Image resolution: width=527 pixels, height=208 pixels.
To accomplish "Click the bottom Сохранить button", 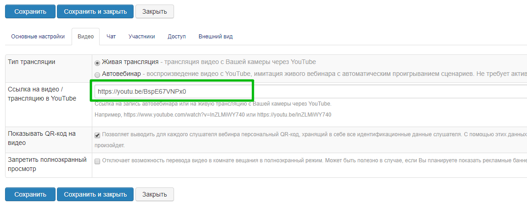I will point(30,194).
